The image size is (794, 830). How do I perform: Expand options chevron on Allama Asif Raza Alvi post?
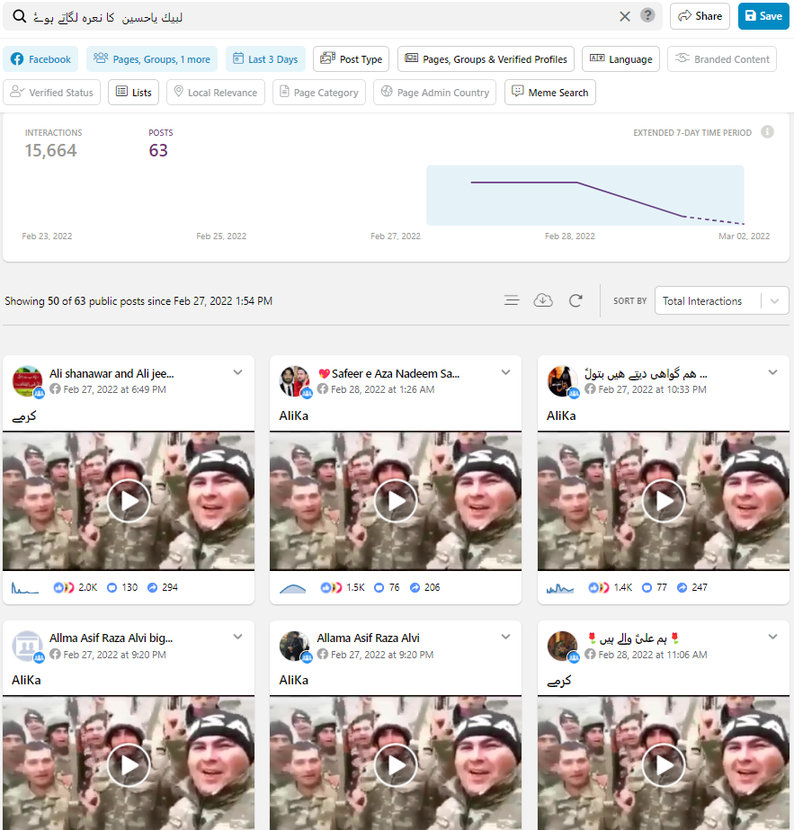[505, 638]
